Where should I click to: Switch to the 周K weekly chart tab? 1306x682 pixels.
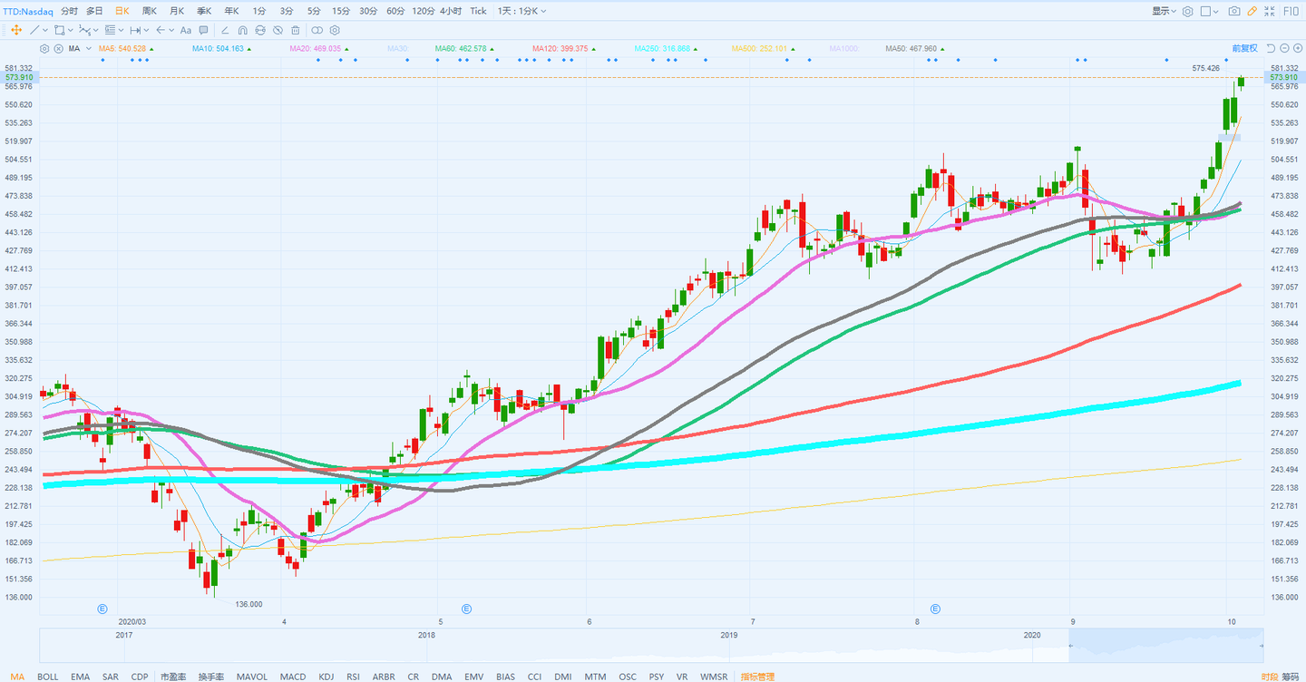point(148,11)
